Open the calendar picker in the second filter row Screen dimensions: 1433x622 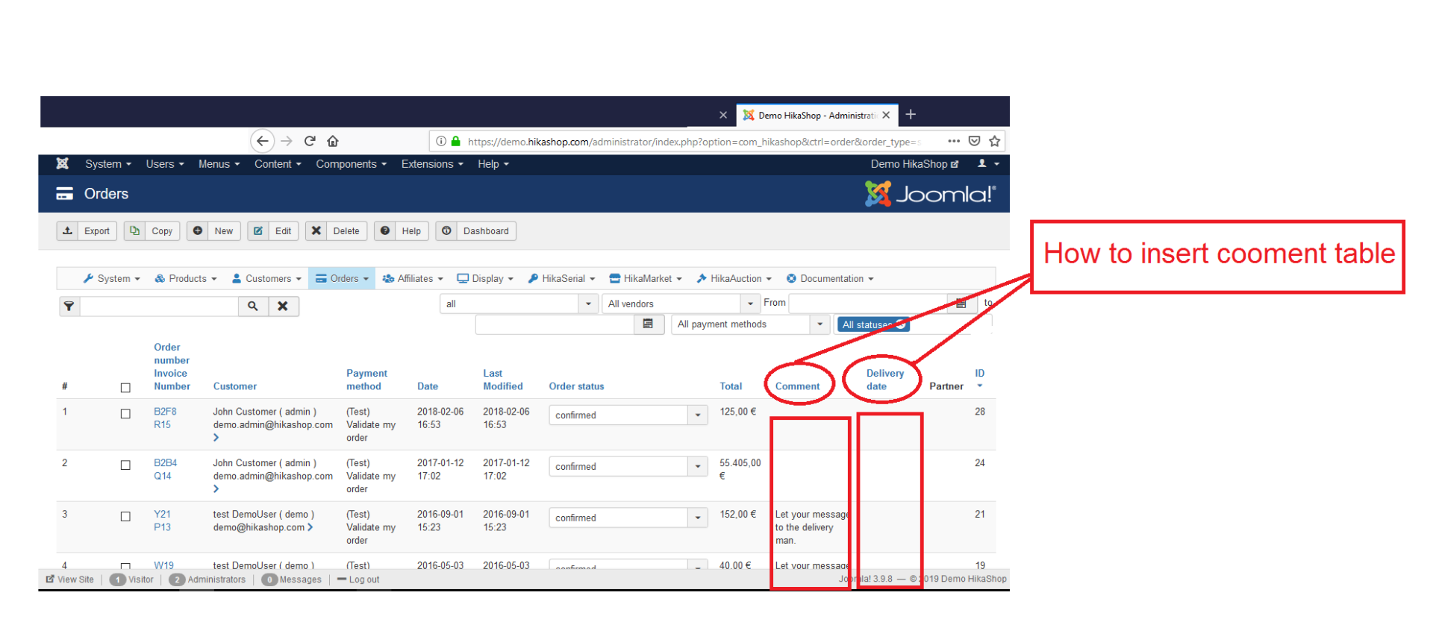tap(648, 324)
